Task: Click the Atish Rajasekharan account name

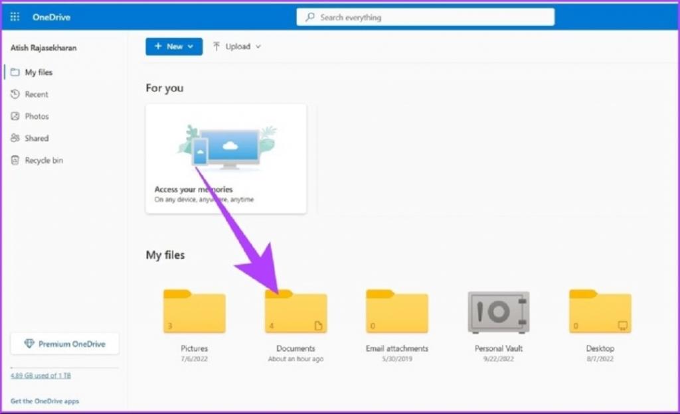Action: (x=43, y=48)
